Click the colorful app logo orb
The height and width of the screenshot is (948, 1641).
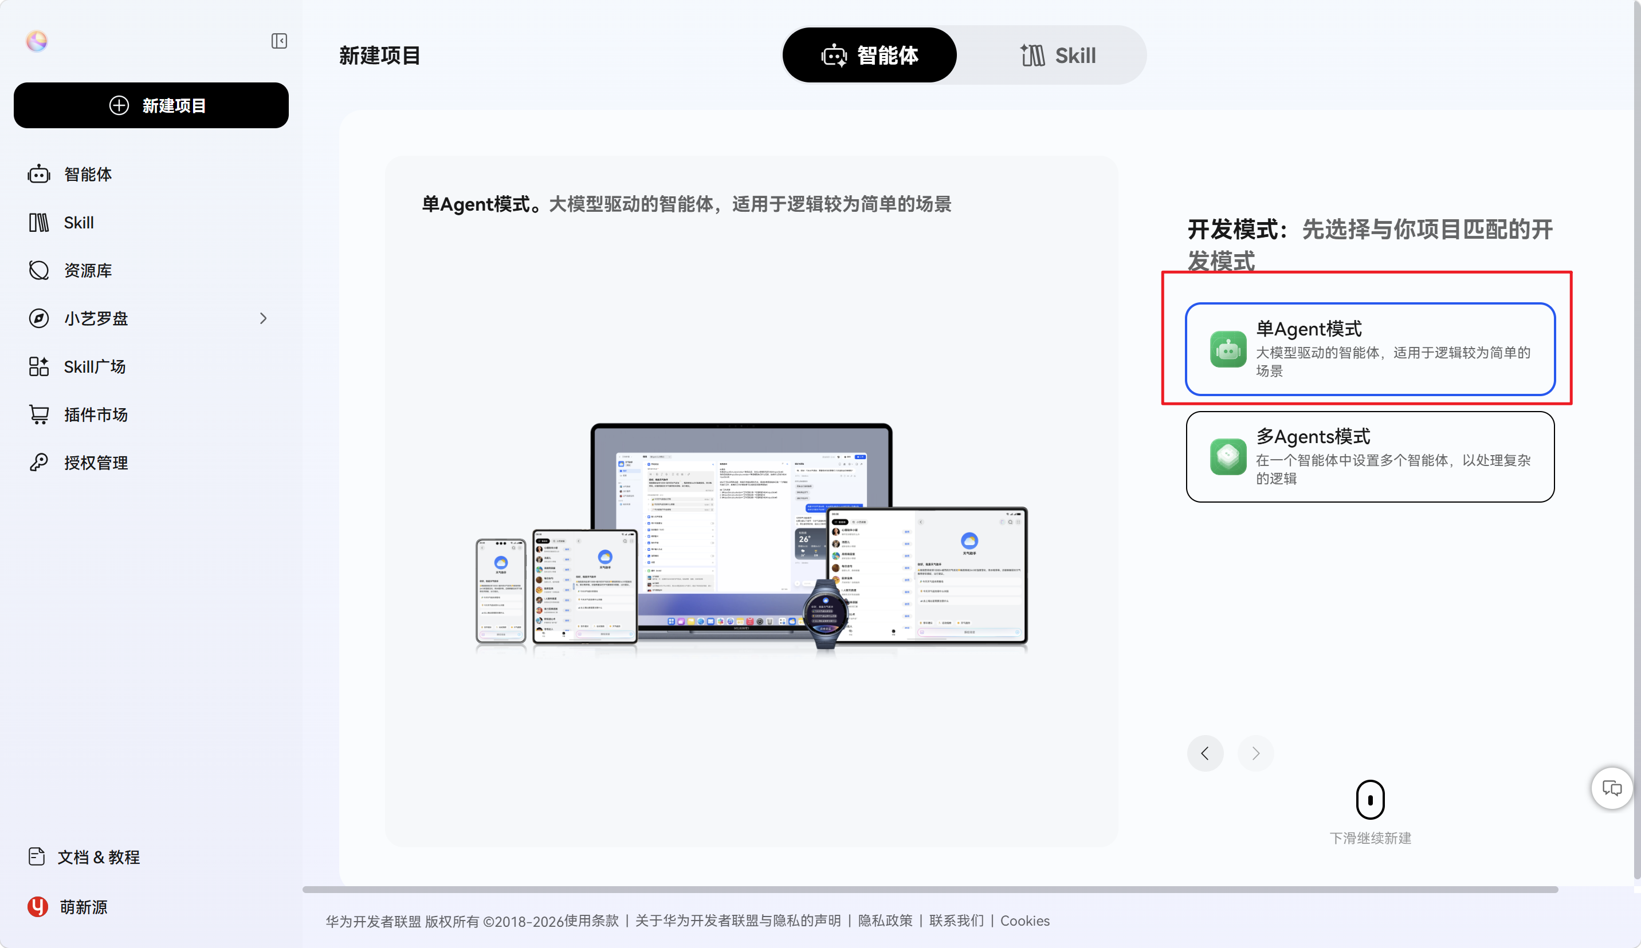point(37,41)
